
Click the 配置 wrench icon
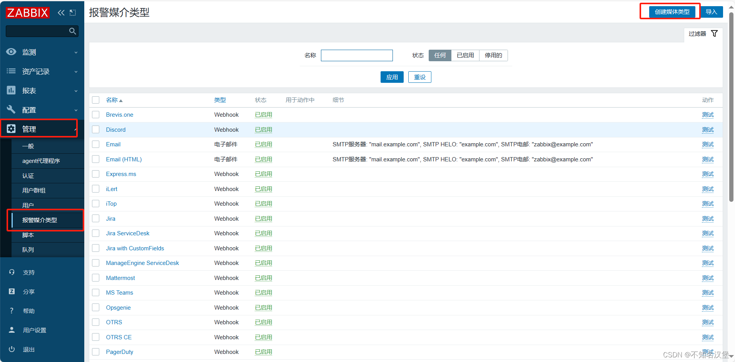pos(12,109)
